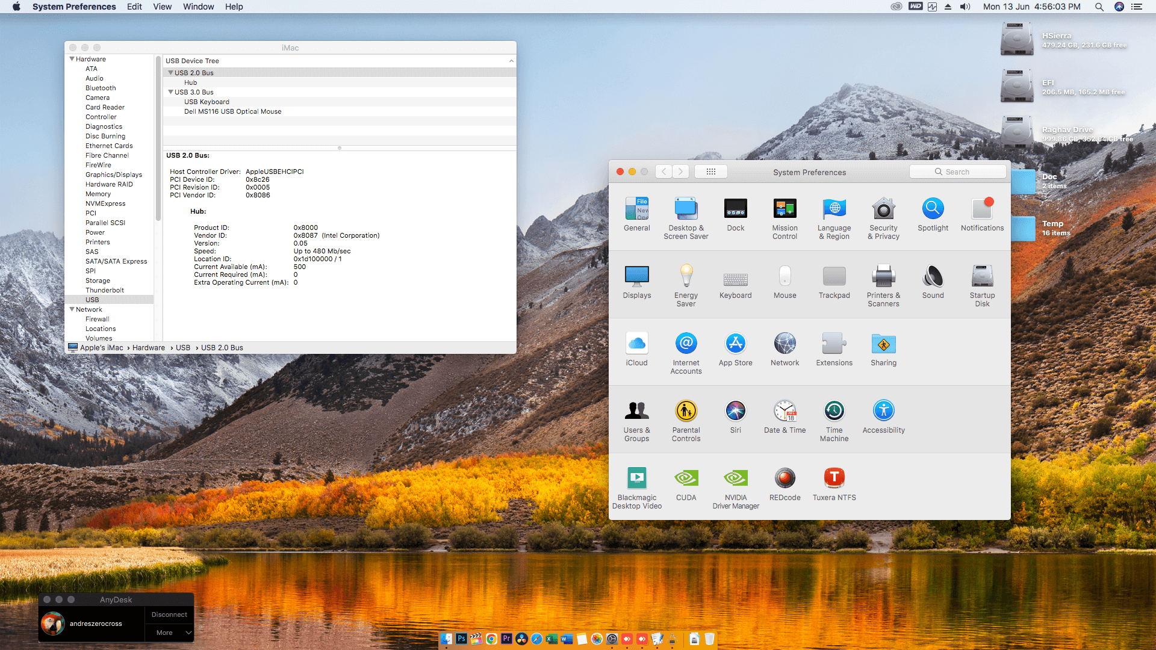Open the Tuxera NTFS preference pane
This screenshot has width=1156, height=650.
(x=834, y=484)
